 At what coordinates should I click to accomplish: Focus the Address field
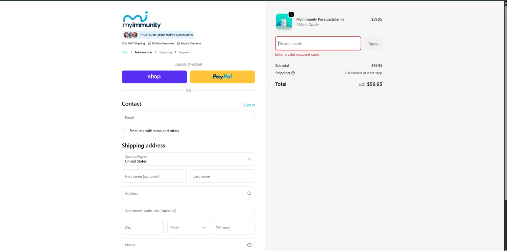coord(188,194)
